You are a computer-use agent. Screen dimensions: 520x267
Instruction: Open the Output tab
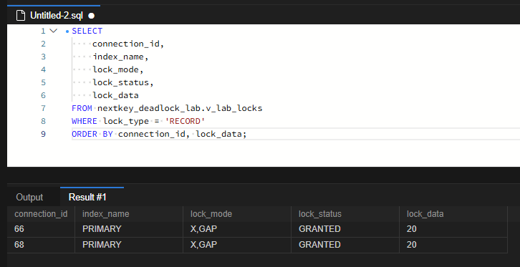tap(29, 197)
